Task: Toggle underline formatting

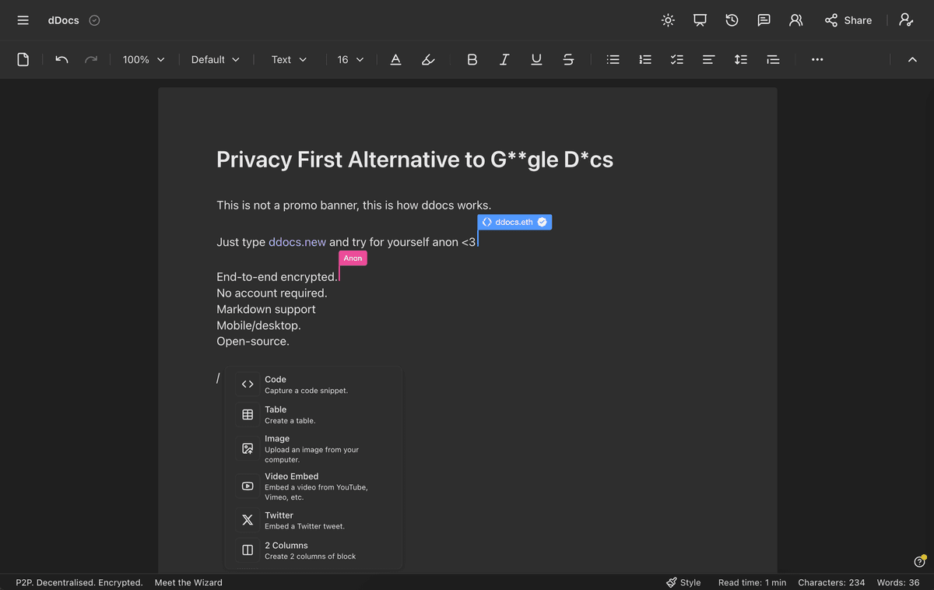Action: 536,59
